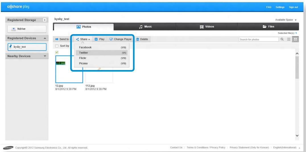Open the Ndrive storage entry
Image resolution: width=306 pixels, height=152 pixels.
point(27,29)
